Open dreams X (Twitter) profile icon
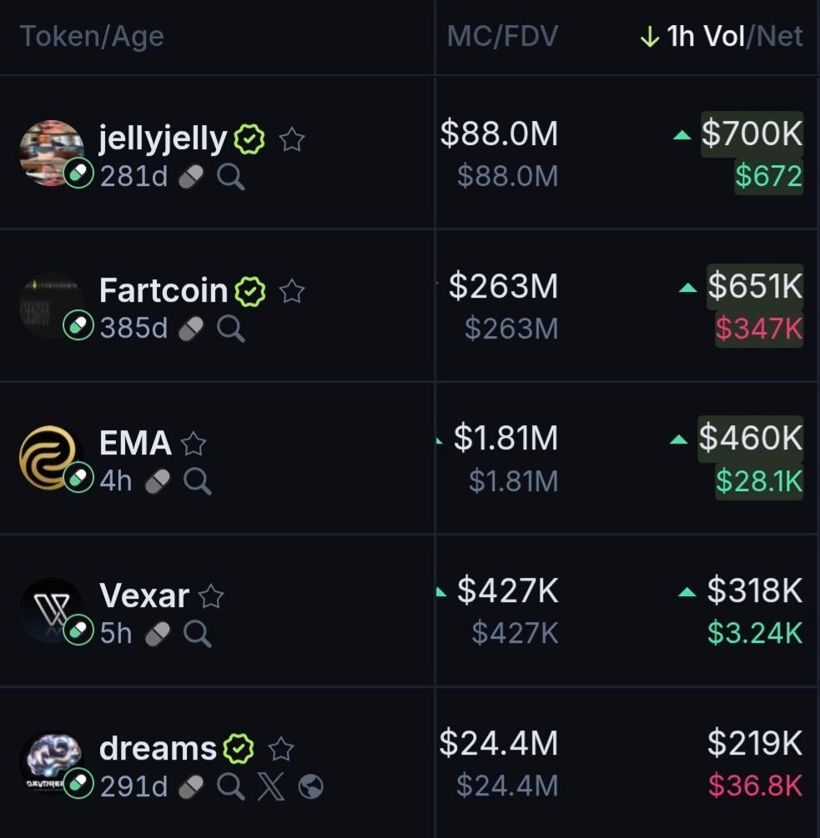The image size is (820, 838). [x=270, y=786]
